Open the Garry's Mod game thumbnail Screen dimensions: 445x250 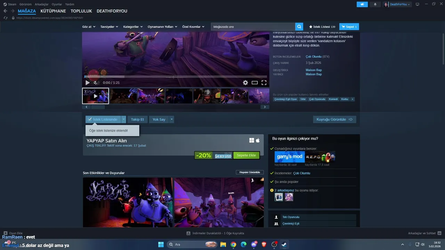tap(290, 157)
